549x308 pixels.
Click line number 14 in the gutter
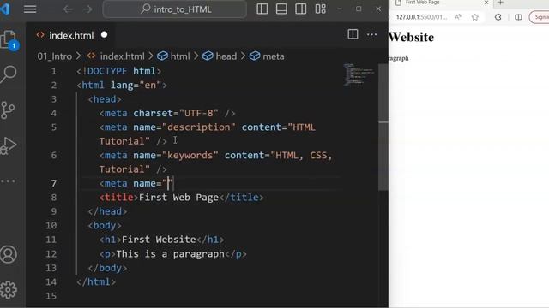pos(51,281)
